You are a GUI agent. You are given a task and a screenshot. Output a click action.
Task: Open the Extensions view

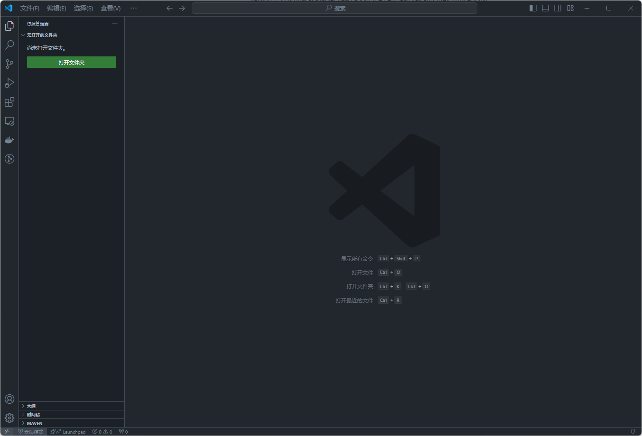pyautogui.click(x=9, y=102)
